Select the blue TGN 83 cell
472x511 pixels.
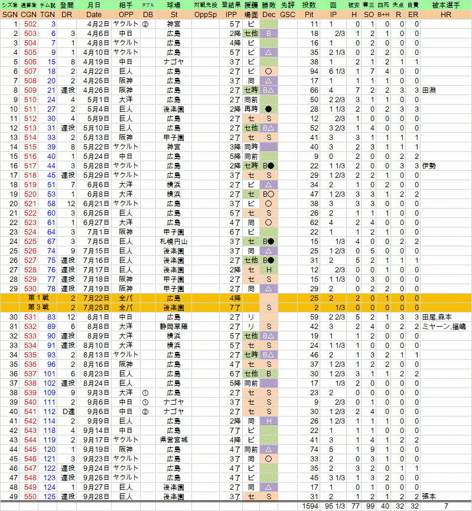(51, 317)
